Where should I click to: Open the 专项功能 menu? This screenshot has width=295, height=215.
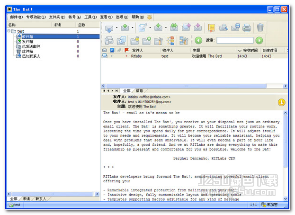point(36,17)
